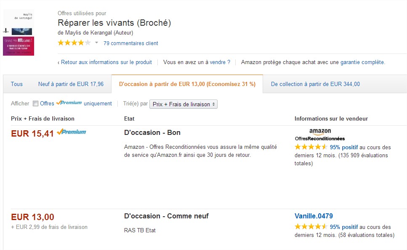Open the 79 commentaires client link
The height and width of the screenshot is (250, 407).
130,43
